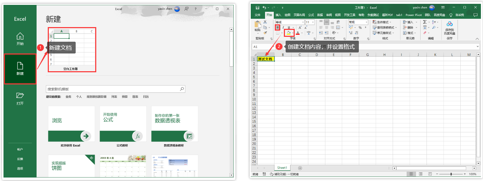Choose the 空白工作簿 blank workbook thumbnail
Viewport: 483px width, 181px height.
71,50
